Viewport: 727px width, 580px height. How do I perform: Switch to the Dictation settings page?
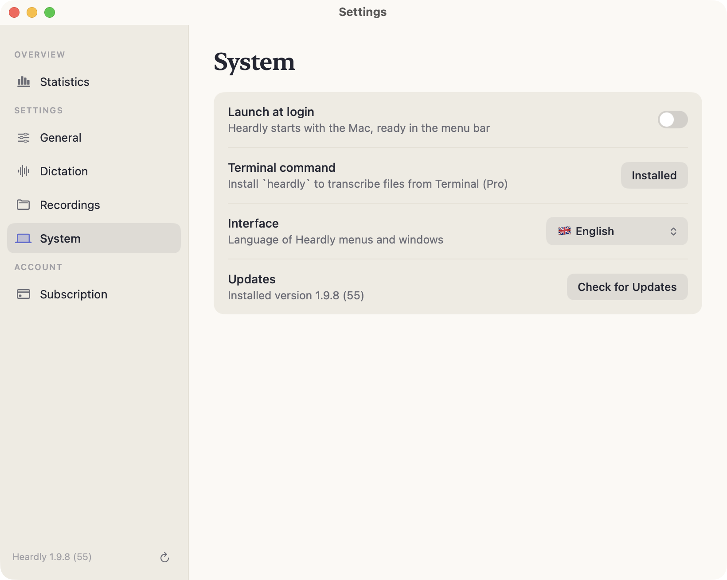[x=94, y=171]
